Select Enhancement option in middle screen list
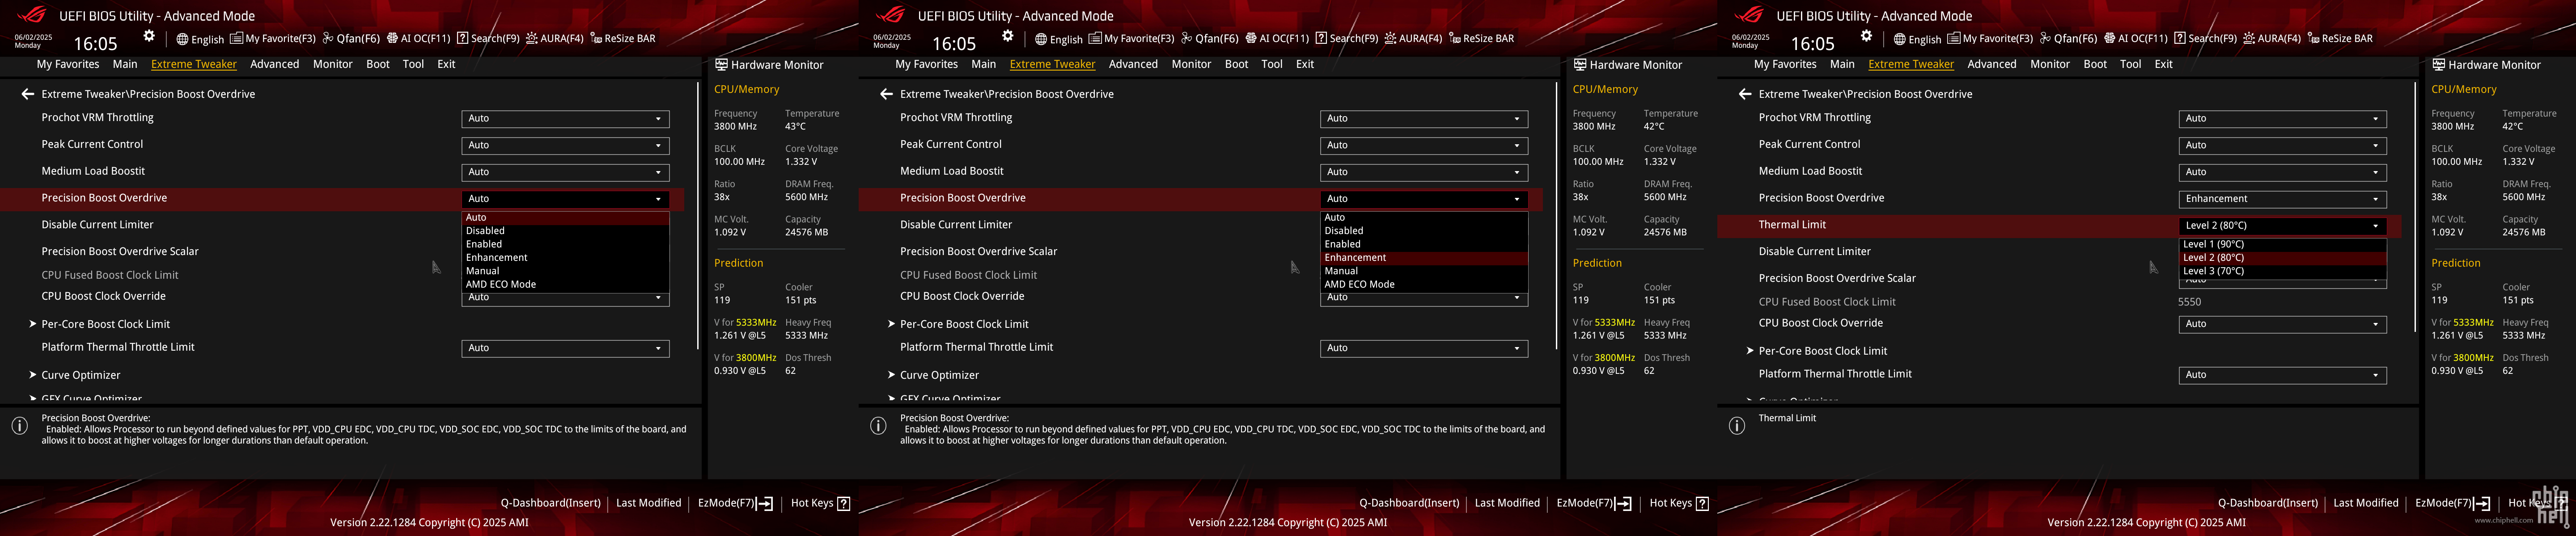This screenshot has width=2576, height=536. pos(1424,258)
